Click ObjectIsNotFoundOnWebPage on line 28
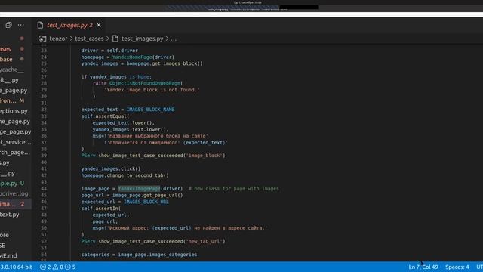This screenshot has height=272, width=483. (x=145, y=83)
